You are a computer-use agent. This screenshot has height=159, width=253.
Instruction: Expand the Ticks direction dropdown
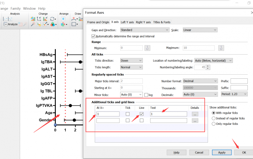(x=131, y=61)
